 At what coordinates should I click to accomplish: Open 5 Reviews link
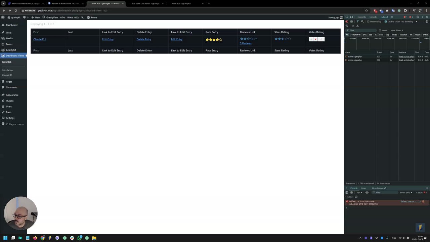[x=246, y=43]
